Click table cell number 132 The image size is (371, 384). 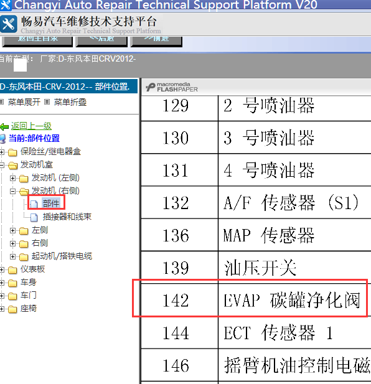(x=179, y=202)
